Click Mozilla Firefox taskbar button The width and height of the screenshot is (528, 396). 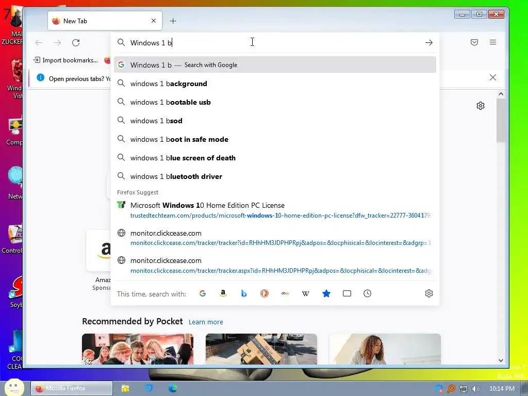pos(72,388)
